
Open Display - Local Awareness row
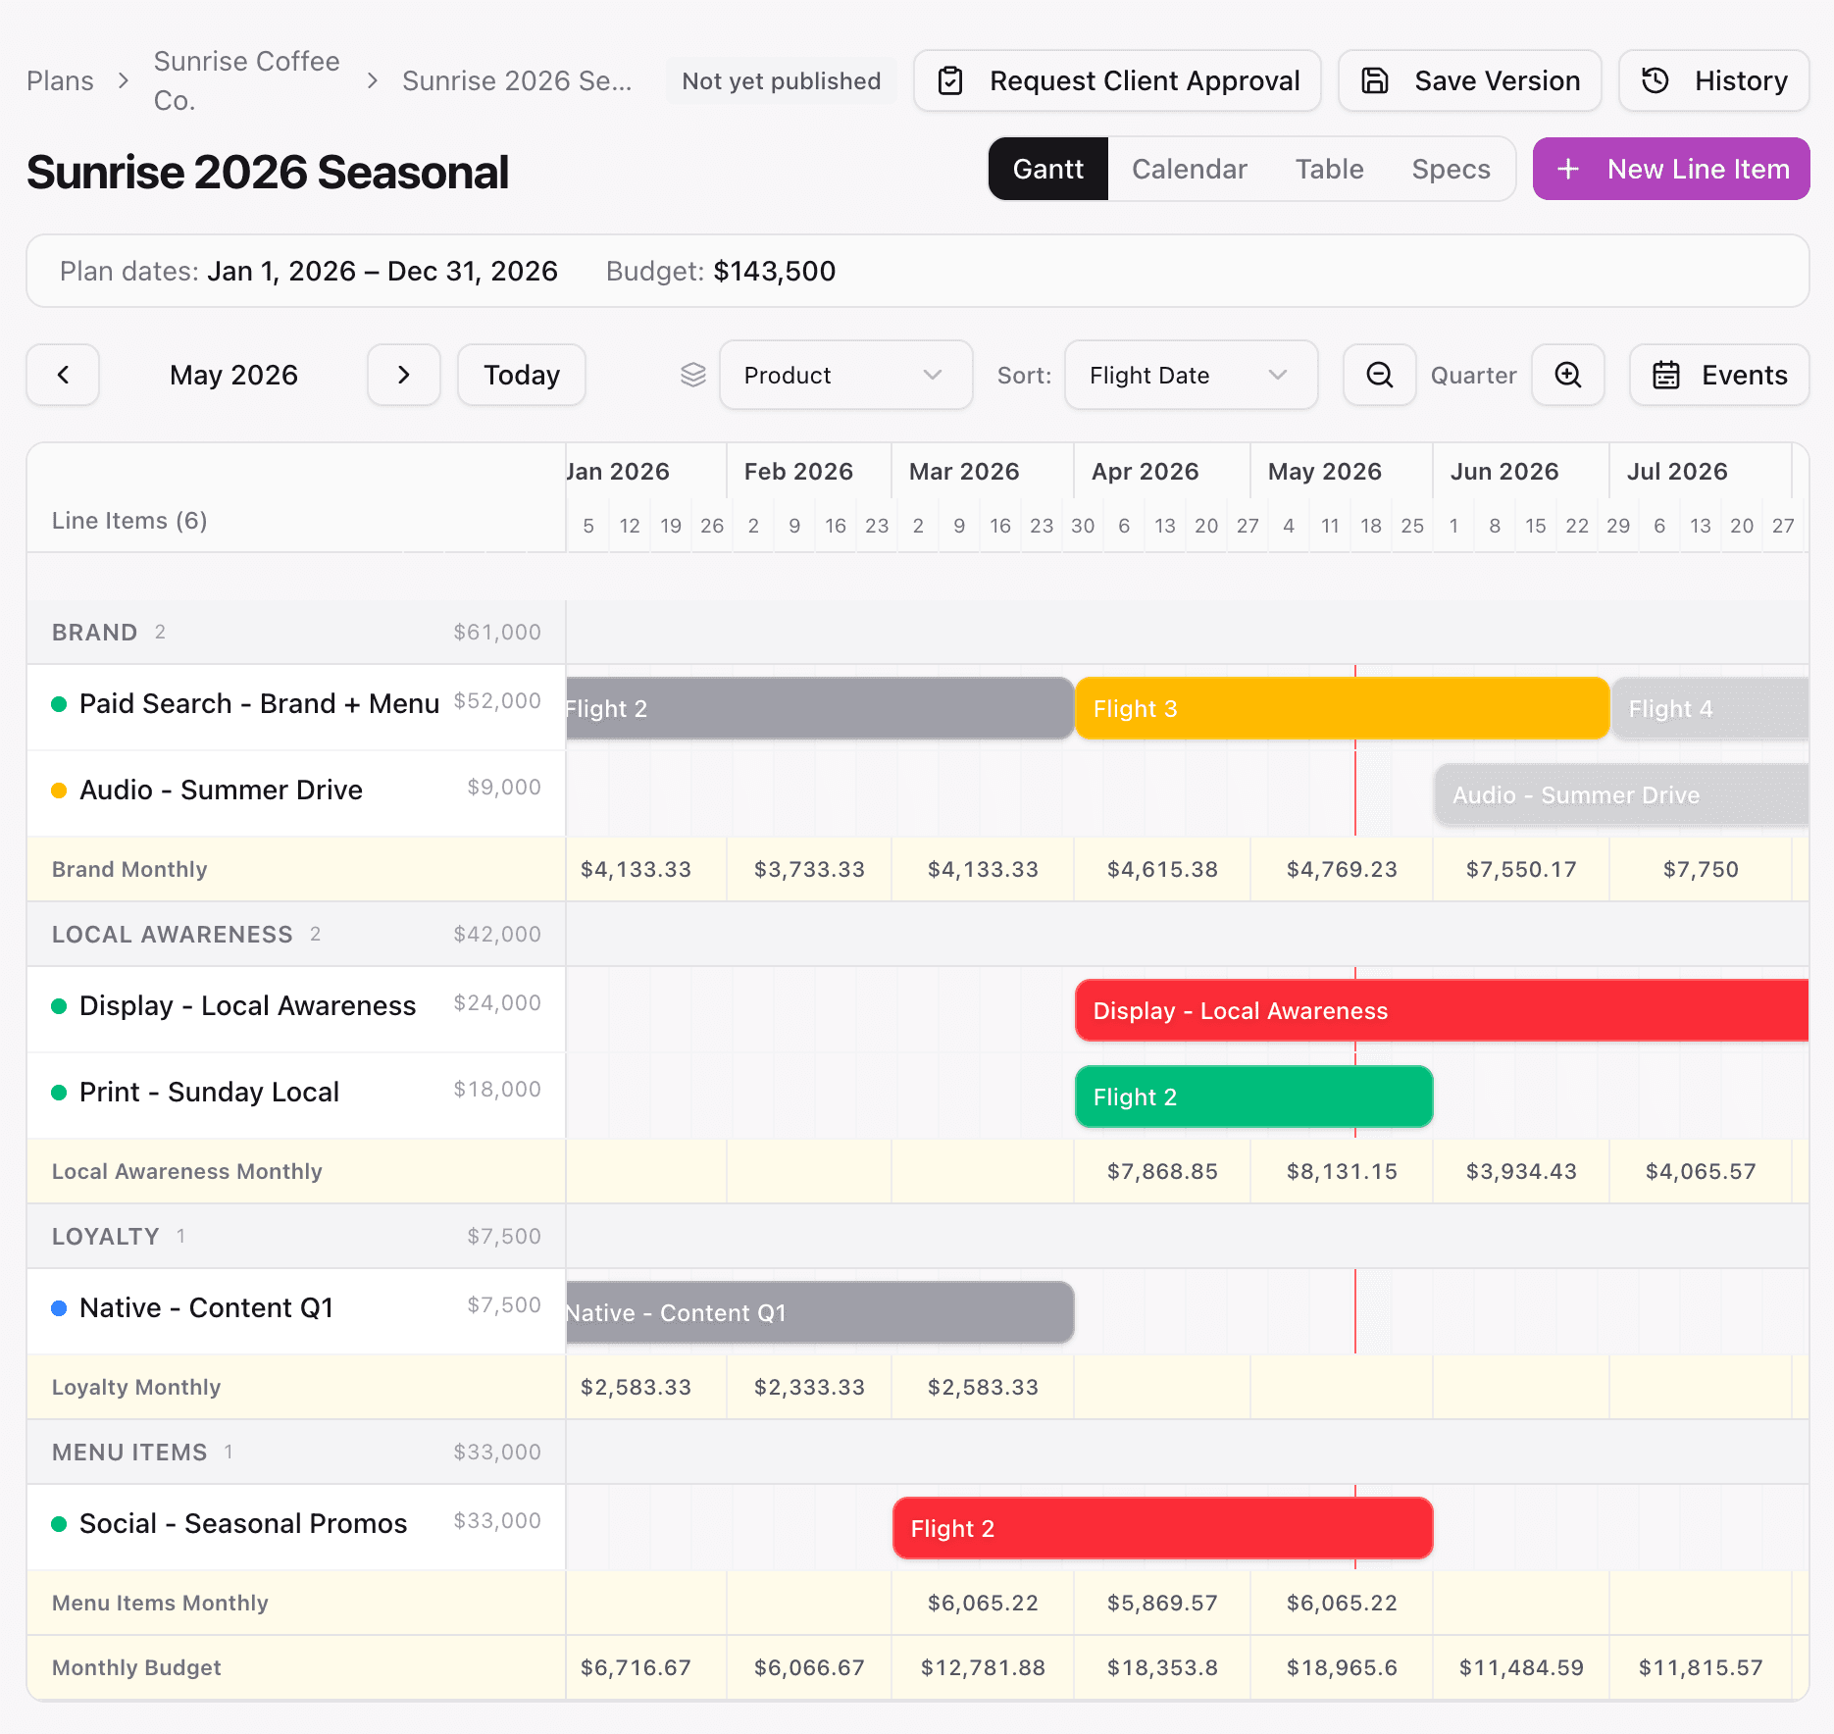click(296, 1010)
